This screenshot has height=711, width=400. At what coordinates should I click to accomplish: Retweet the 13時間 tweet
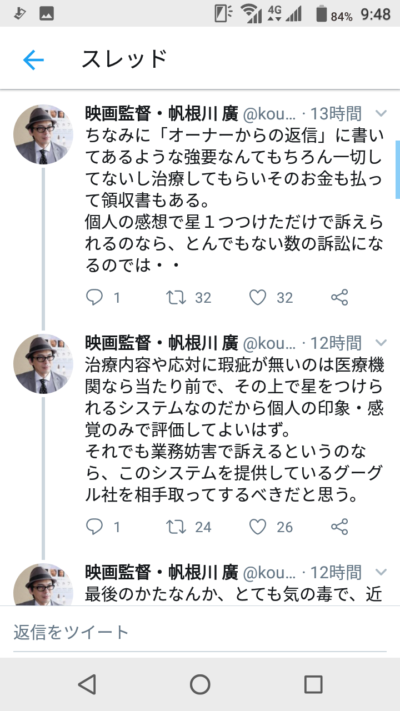coord(177,298)
